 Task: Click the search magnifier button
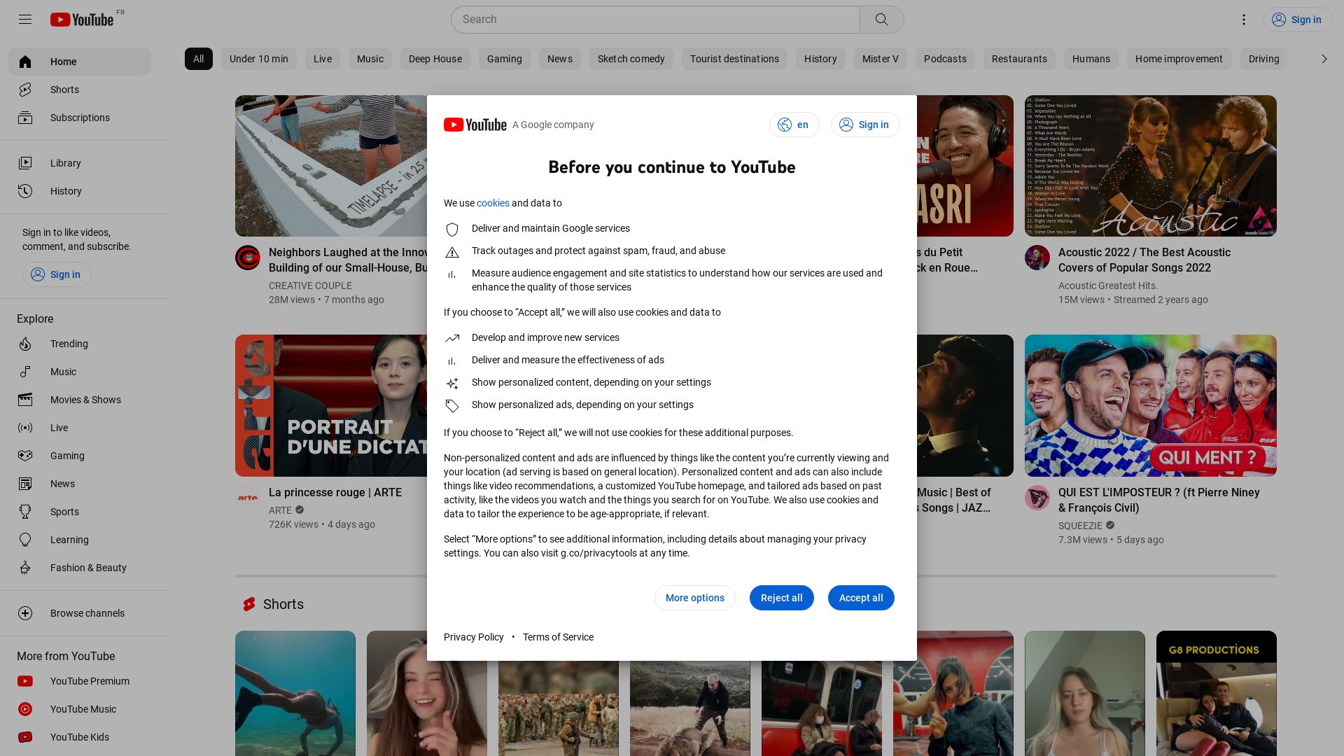(x=881, y=20)
